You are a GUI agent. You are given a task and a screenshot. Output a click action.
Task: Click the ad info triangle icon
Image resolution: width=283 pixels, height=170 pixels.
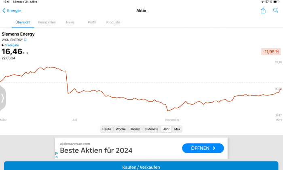pyautogui.click(x=57, y=153)
